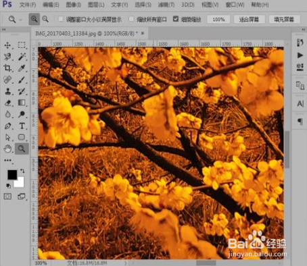Viewport: 307px width, 266px height.
Task: Reset default foreground and background colors
Action: 8,186
